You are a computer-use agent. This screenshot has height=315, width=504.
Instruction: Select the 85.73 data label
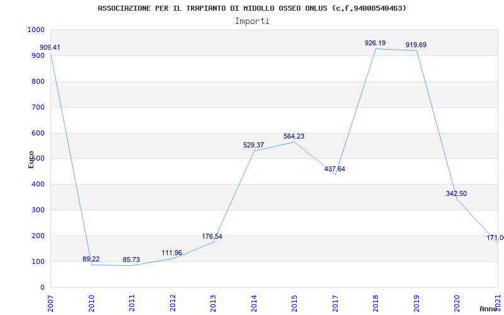click(x=131, y=260)
